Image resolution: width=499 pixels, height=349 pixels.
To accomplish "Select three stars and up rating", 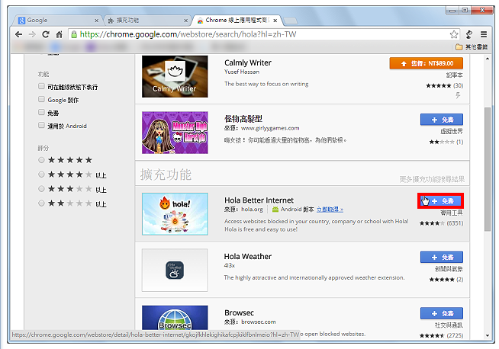I will tap(41, 189).
